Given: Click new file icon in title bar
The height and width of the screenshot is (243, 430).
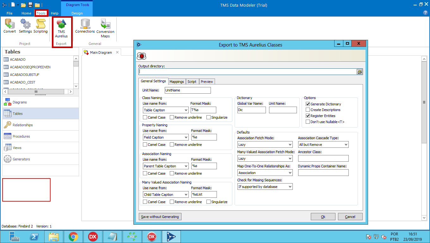Looking at the screenshot, I should [x=13, y=5].
